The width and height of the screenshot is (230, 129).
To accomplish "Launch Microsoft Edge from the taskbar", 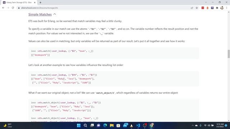I will click(105, 125).
